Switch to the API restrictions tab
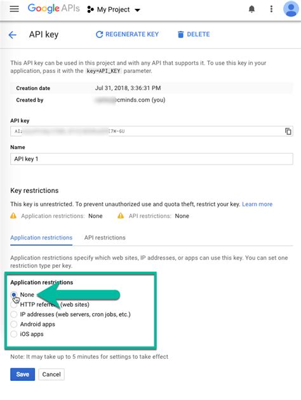The image size is (301, 400). click(x=105, y=237)
